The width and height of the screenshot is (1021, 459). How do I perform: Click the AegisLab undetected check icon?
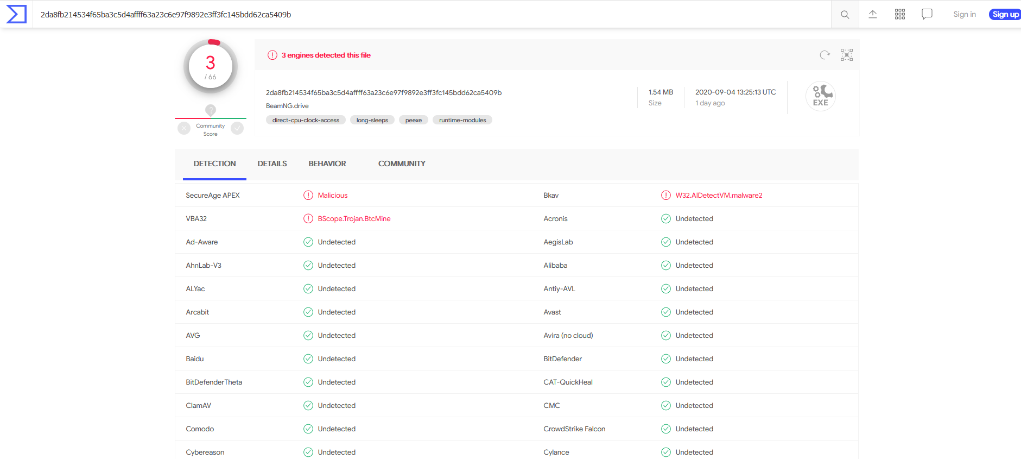(666, 242)
